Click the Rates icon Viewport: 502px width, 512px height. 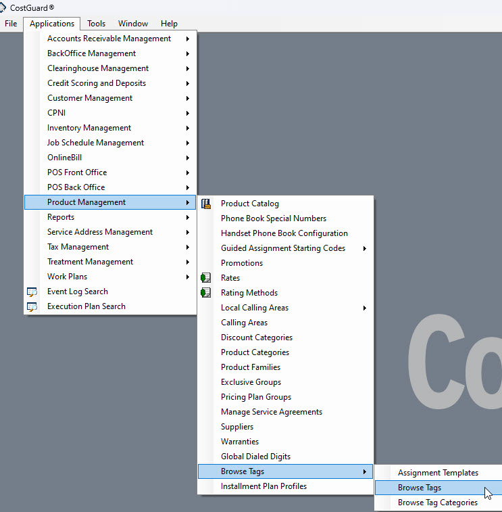(x=206, y=278)
